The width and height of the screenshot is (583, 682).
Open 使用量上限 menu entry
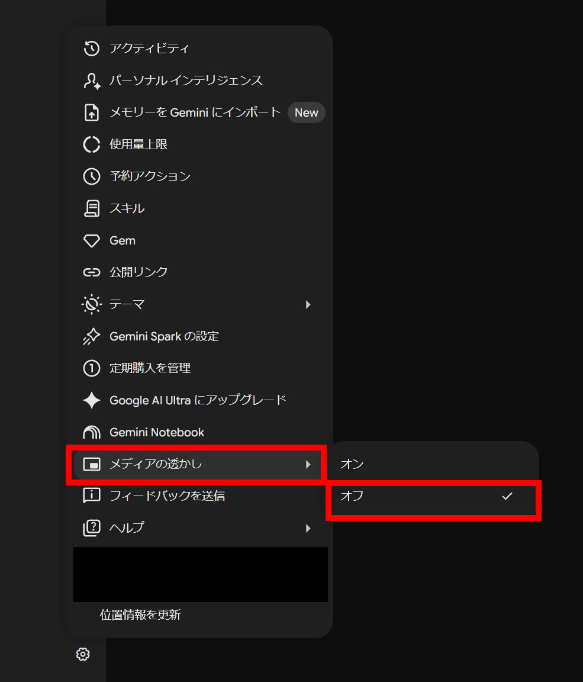point(200,144)
